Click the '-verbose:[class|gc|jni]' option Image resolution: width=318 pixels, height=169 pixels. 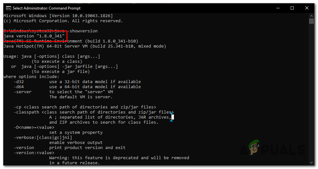(x=43, y=138)
